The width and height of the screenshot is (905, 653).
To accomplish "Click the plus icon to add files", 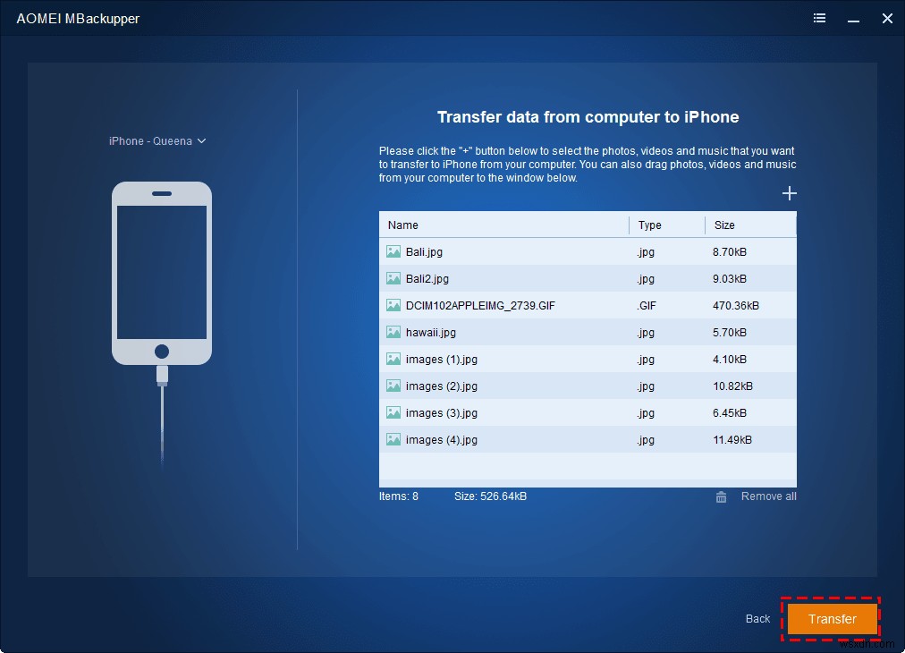I will click(790, 192).
